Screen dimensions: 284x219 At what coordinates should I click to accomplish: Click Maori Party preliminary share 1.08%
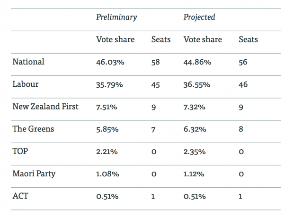pyautogui.click(x=108, y=173)
